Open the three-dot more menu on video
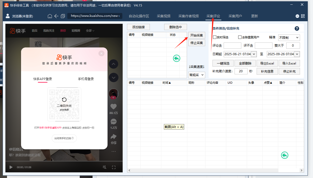This screenshot has height=178, width=313. tap(114, 151)
